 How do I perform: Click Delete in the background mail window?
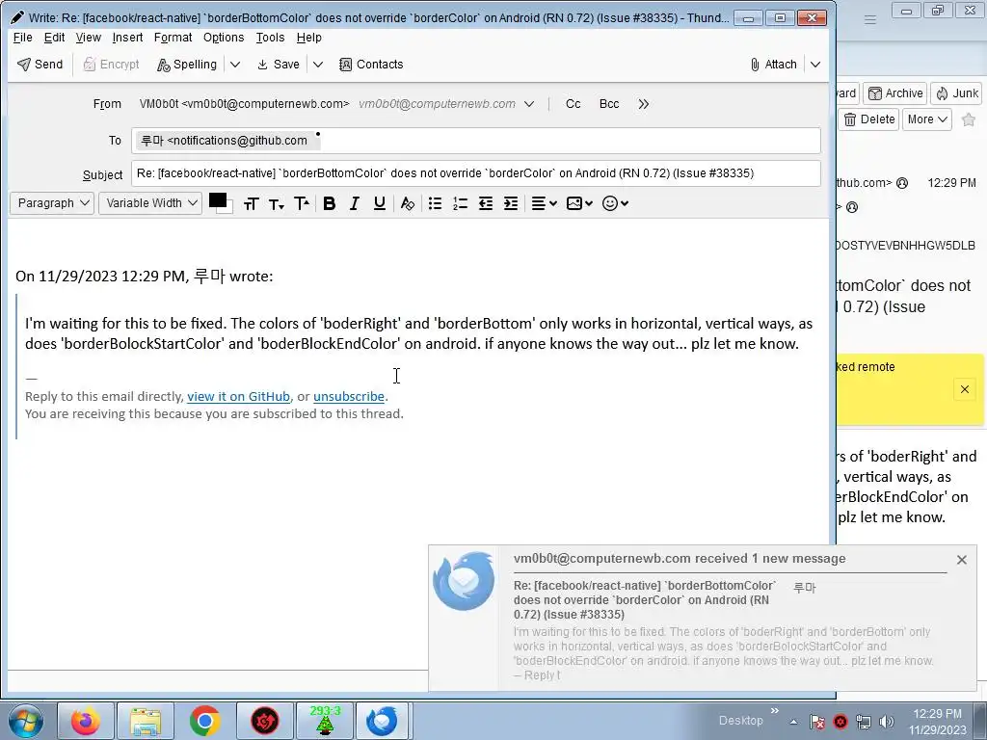tap(869, 119)
